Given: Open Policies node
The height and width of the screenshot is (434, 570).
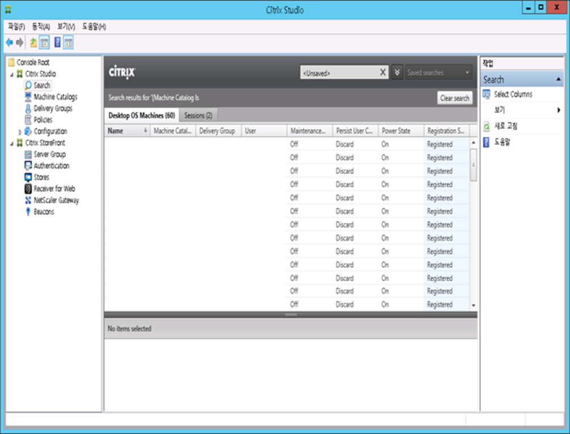Looking at the screenshot, I should 43,120.
